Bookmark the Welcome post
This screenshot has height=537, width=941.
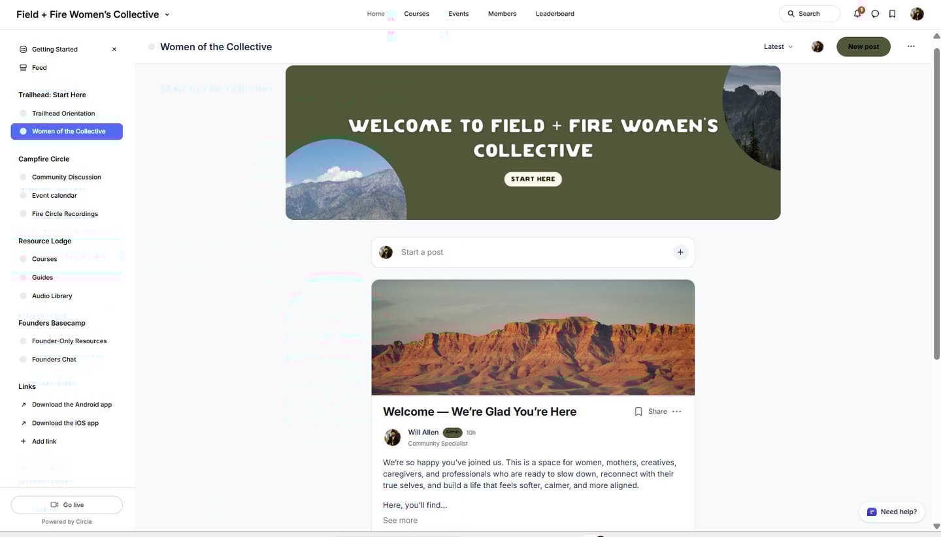[x=638, y=412]
